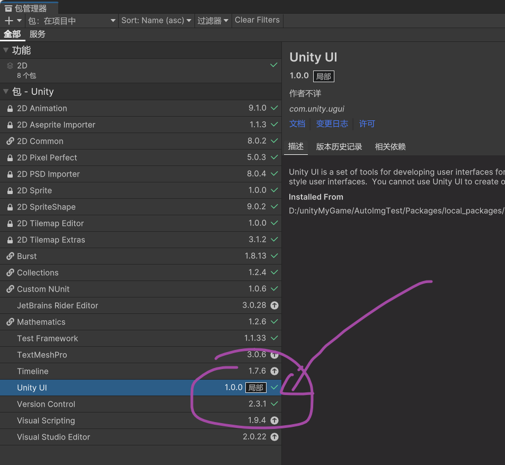The height and width of the screenshot is (465, 505).
Task: Open the 文档 documentation link
Action: coord(297,124)
